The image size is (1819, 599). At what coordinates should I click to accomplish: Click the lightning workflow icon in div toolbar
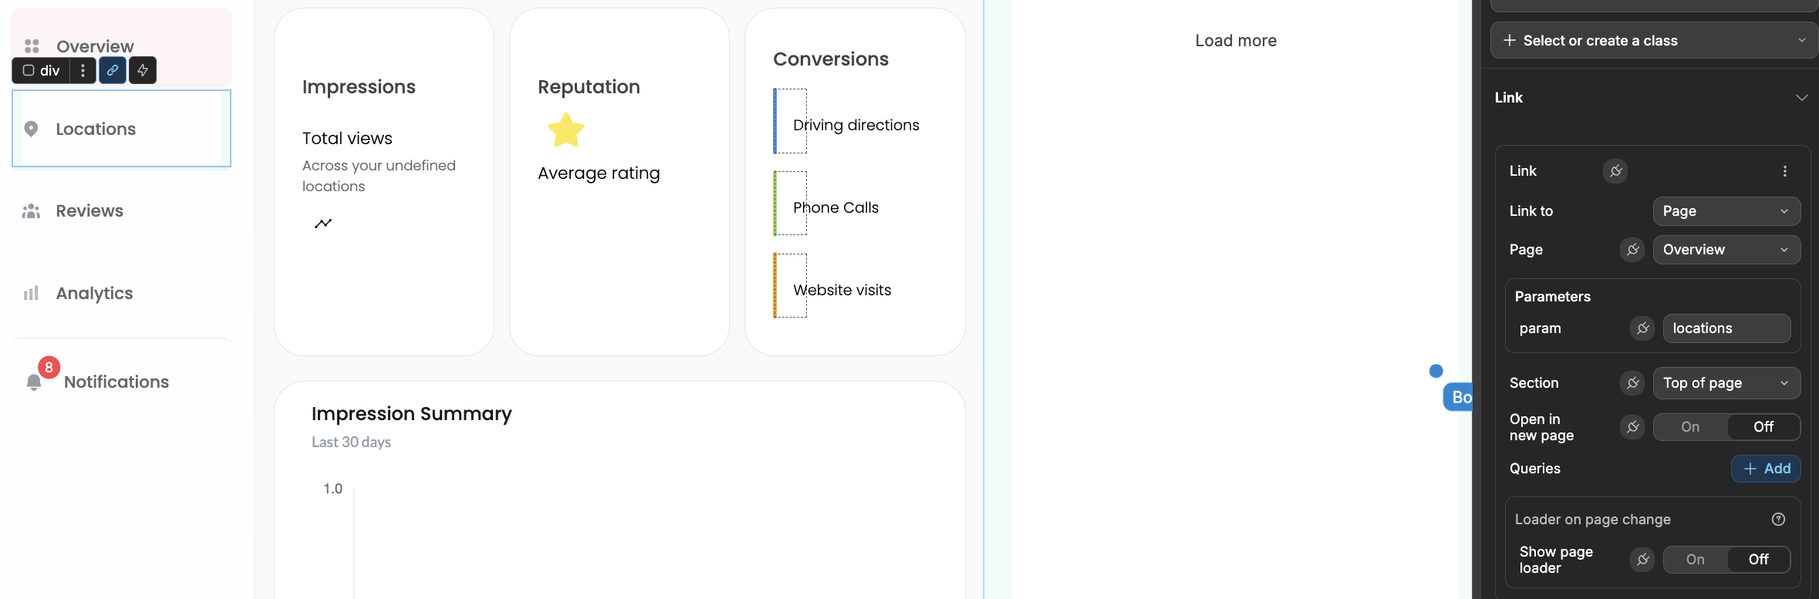(143, 70)
